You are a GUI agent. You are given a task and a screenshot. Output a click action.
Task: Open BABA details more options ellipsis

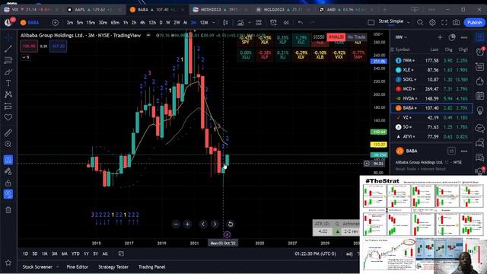point(464,151)
